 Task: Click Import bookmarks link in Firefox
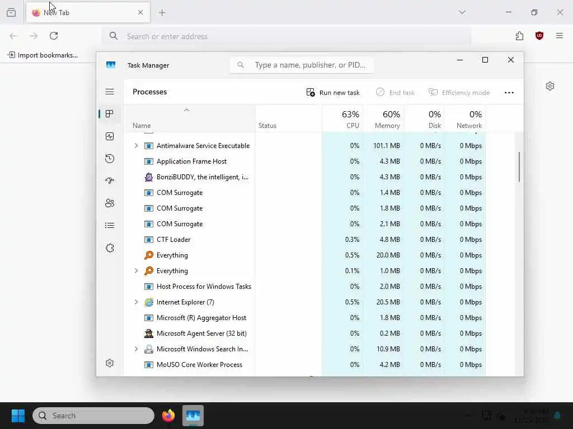(43, 55)
